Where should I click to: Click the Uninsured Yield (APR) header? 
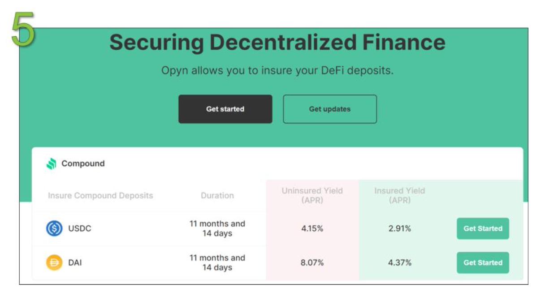point(312,195)
